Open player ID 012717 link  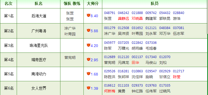(179, 71)
